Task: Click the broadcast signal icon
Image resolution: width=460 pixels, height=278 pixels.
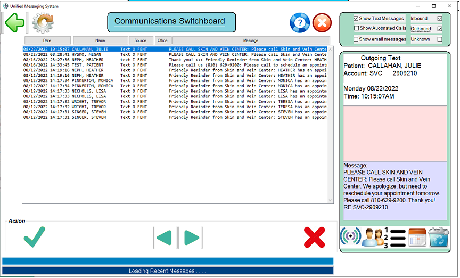Action: (x=350, y=237)
